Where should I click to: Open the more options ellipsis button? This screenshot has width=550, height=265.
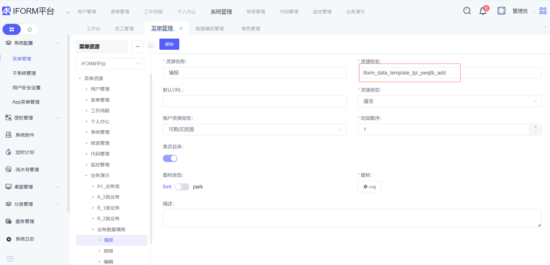(138, 47)
